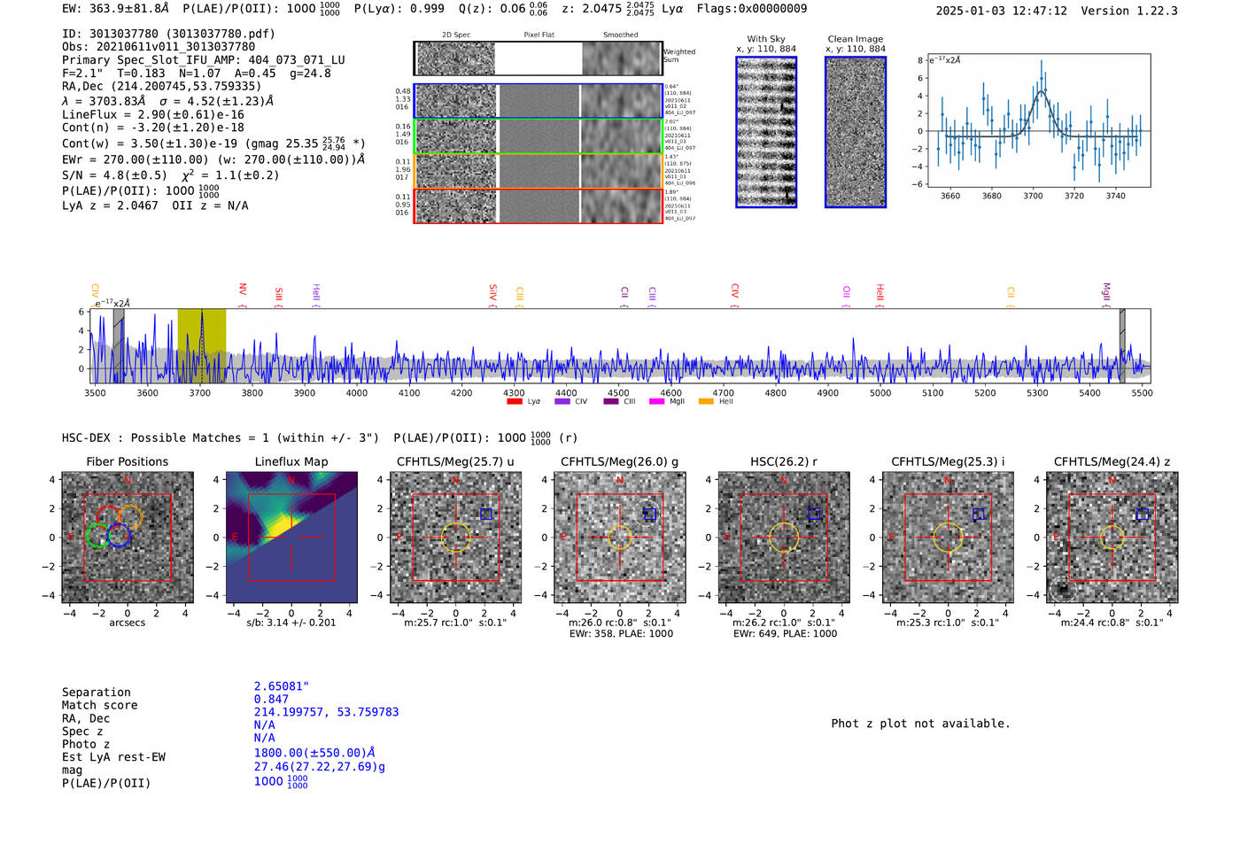Viewport: 1240px width, 844px height.
Task: Click the 'Flags:0x00000009' text
Action: pos(752,9)
